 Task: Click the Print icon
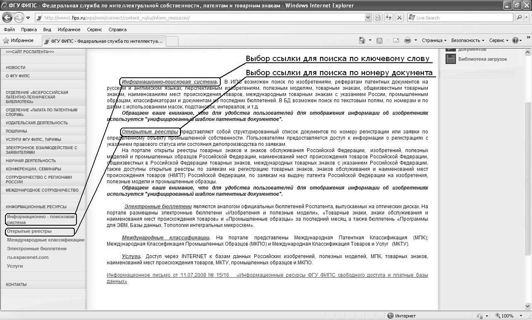tap(408, 40)
